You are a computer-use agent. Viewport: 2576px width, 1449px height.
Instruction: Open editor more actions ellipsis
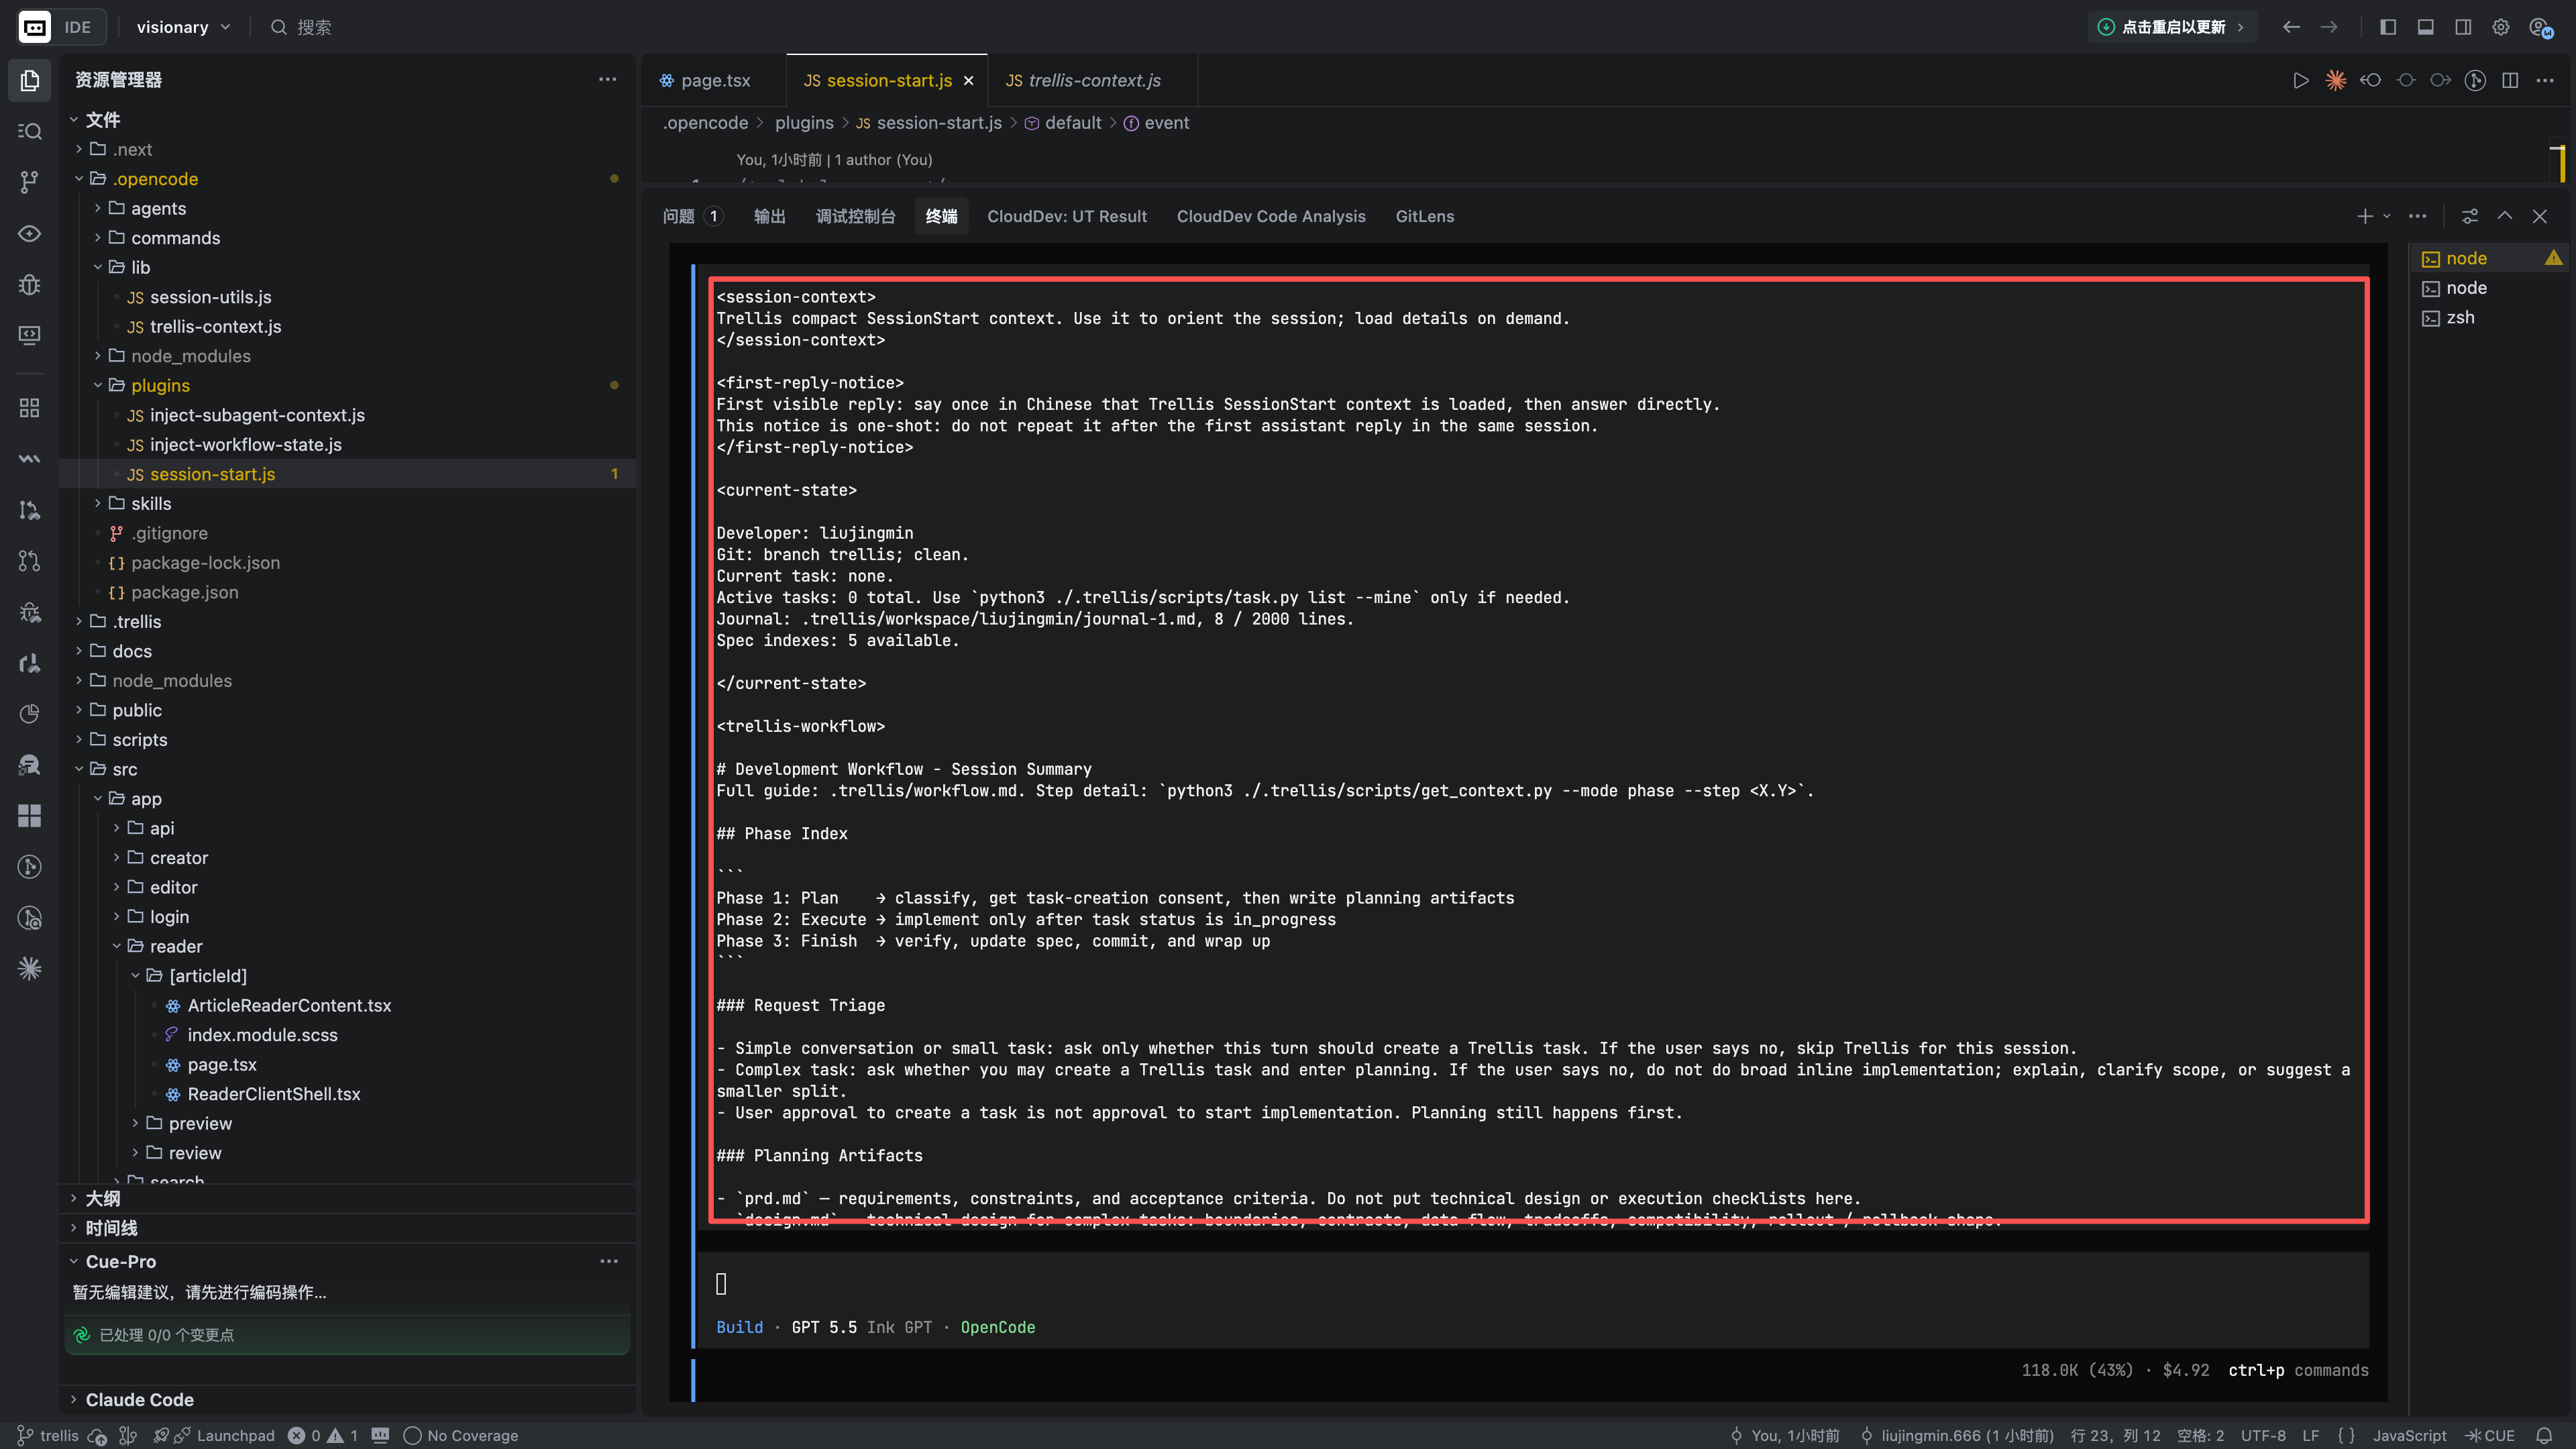point(2545,80)
